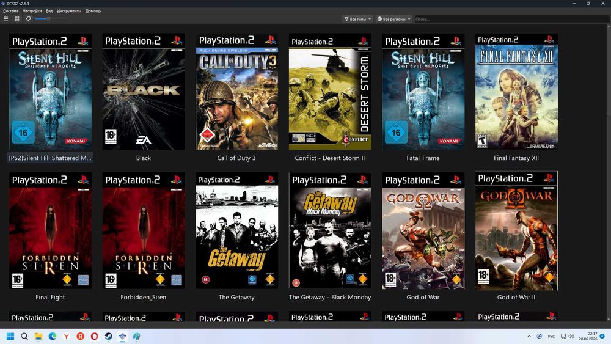Click the 'Black' game title
Screen dimensions: 611x344
(144, 158)
